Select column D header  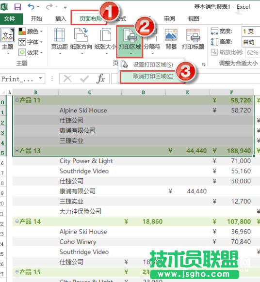[x=143, y=92]
